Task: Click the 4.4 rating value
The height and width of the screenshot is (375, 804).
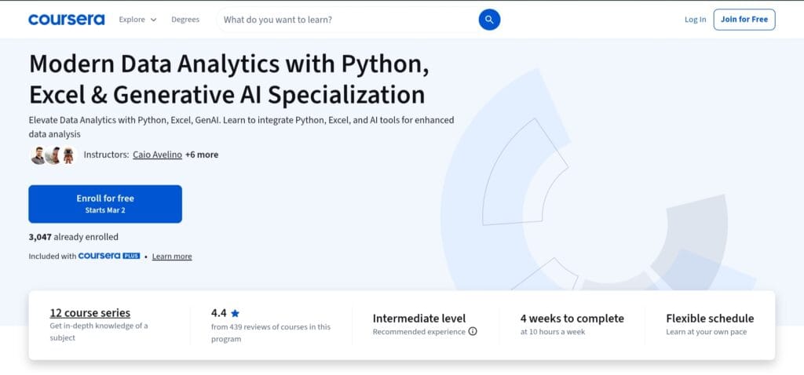Action: (219, 312)
